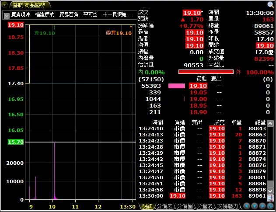
Task: Click the blue down arrow navigation icon
Action: coord(255,206)
